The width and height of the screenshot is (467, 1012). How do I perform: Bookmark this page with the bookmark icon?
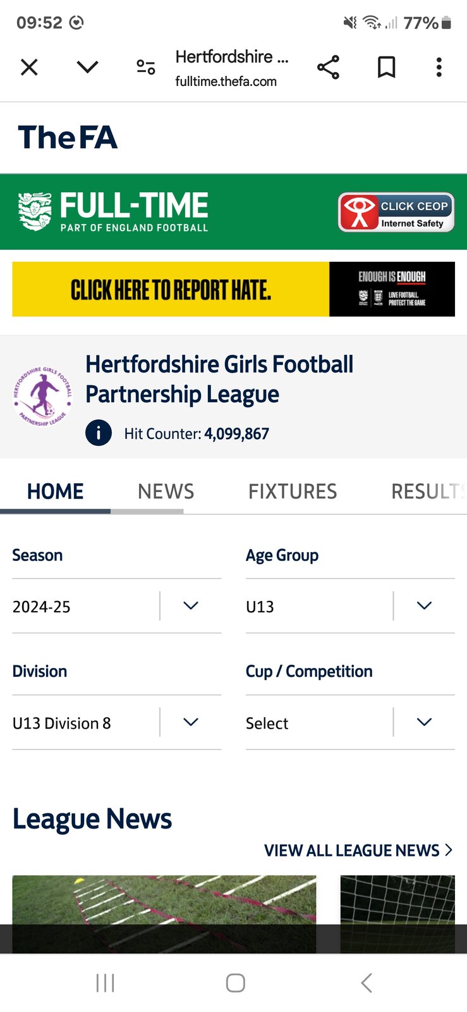[386, 67]
